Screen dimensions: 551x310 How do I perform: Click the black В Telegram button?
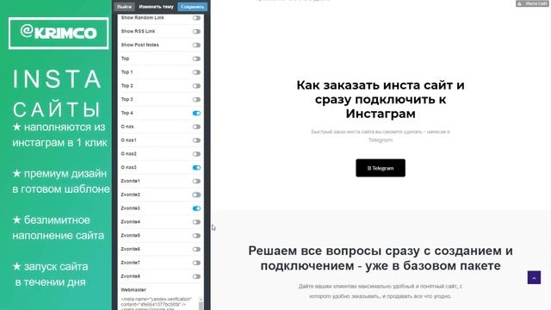tap(381, 168)
